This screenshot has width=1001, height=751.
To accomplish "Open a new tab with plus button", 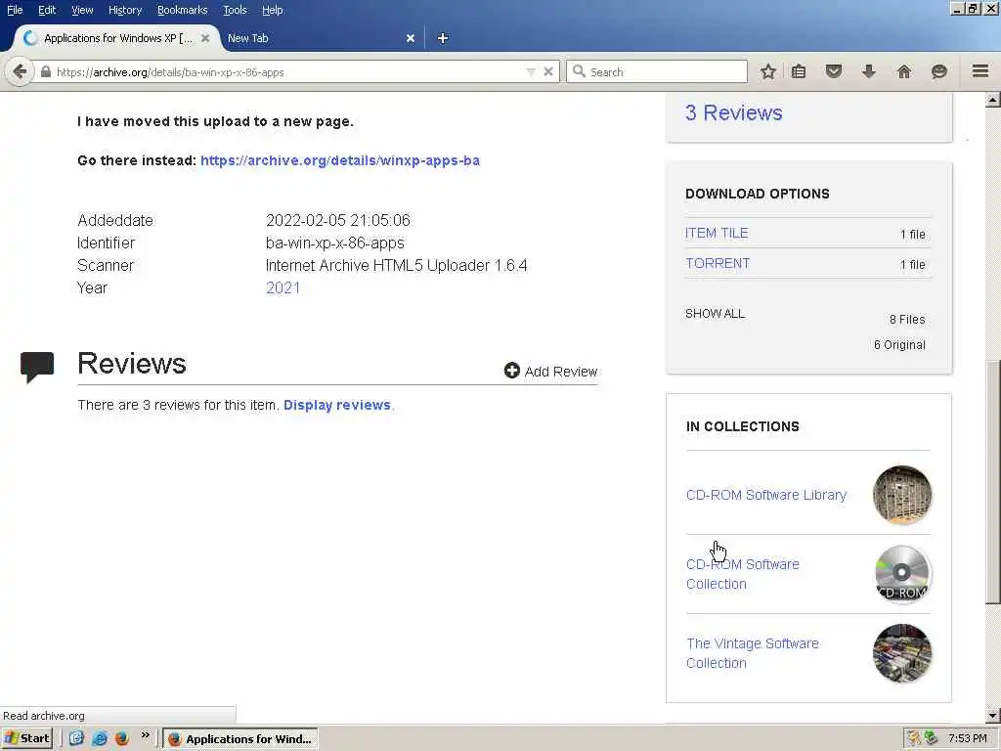I will tap(443, 38).
